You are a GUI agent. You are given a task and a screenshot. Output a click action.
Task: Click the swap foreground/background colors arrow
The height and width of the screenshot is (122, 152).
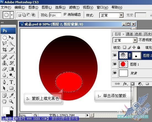(x=12, y=108)
